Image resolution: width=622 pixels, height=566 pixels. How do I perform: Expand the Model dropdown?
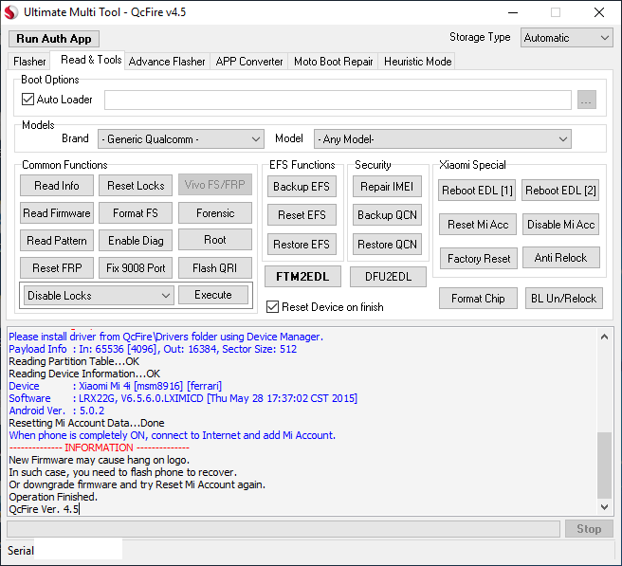point(442,139)
